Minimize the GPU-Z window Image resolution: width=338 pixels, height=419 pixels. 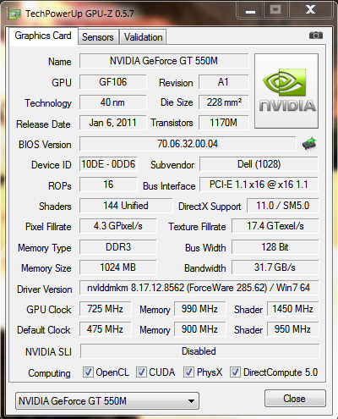(x=250, y=10)
